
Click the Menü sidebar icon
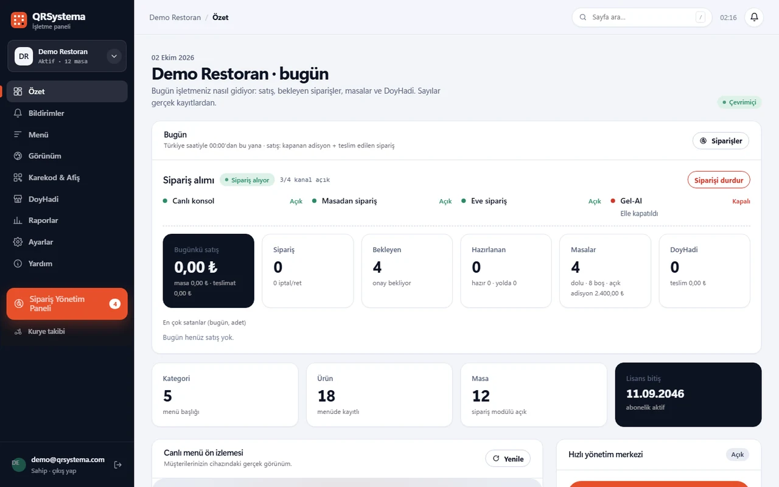(18, 135)
